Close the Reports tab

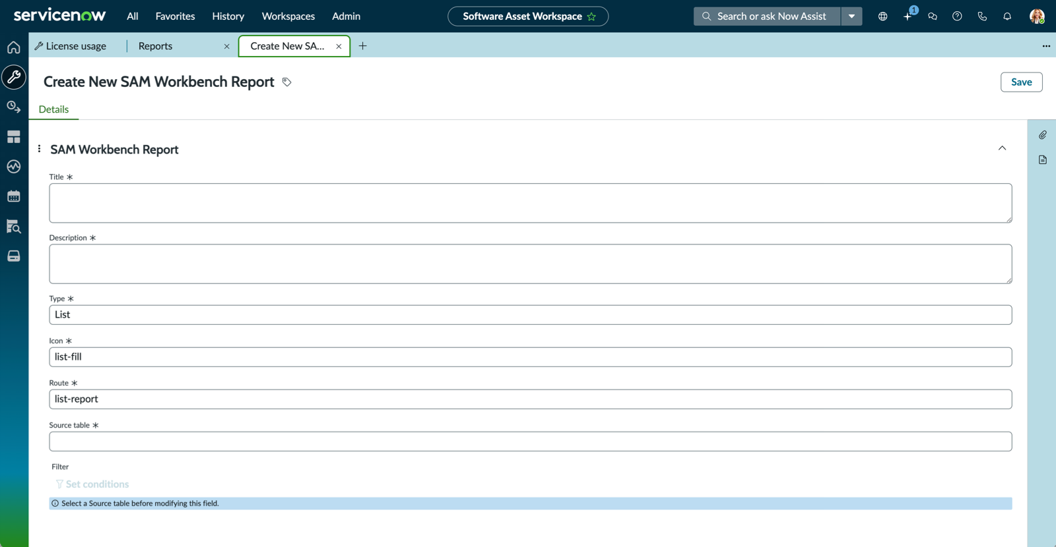[x=226, y=47]
